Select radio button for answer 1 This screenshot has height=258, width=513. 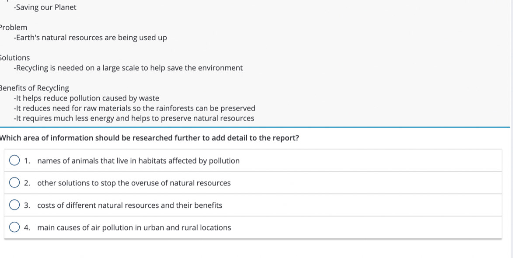click(x=14, y=160)
